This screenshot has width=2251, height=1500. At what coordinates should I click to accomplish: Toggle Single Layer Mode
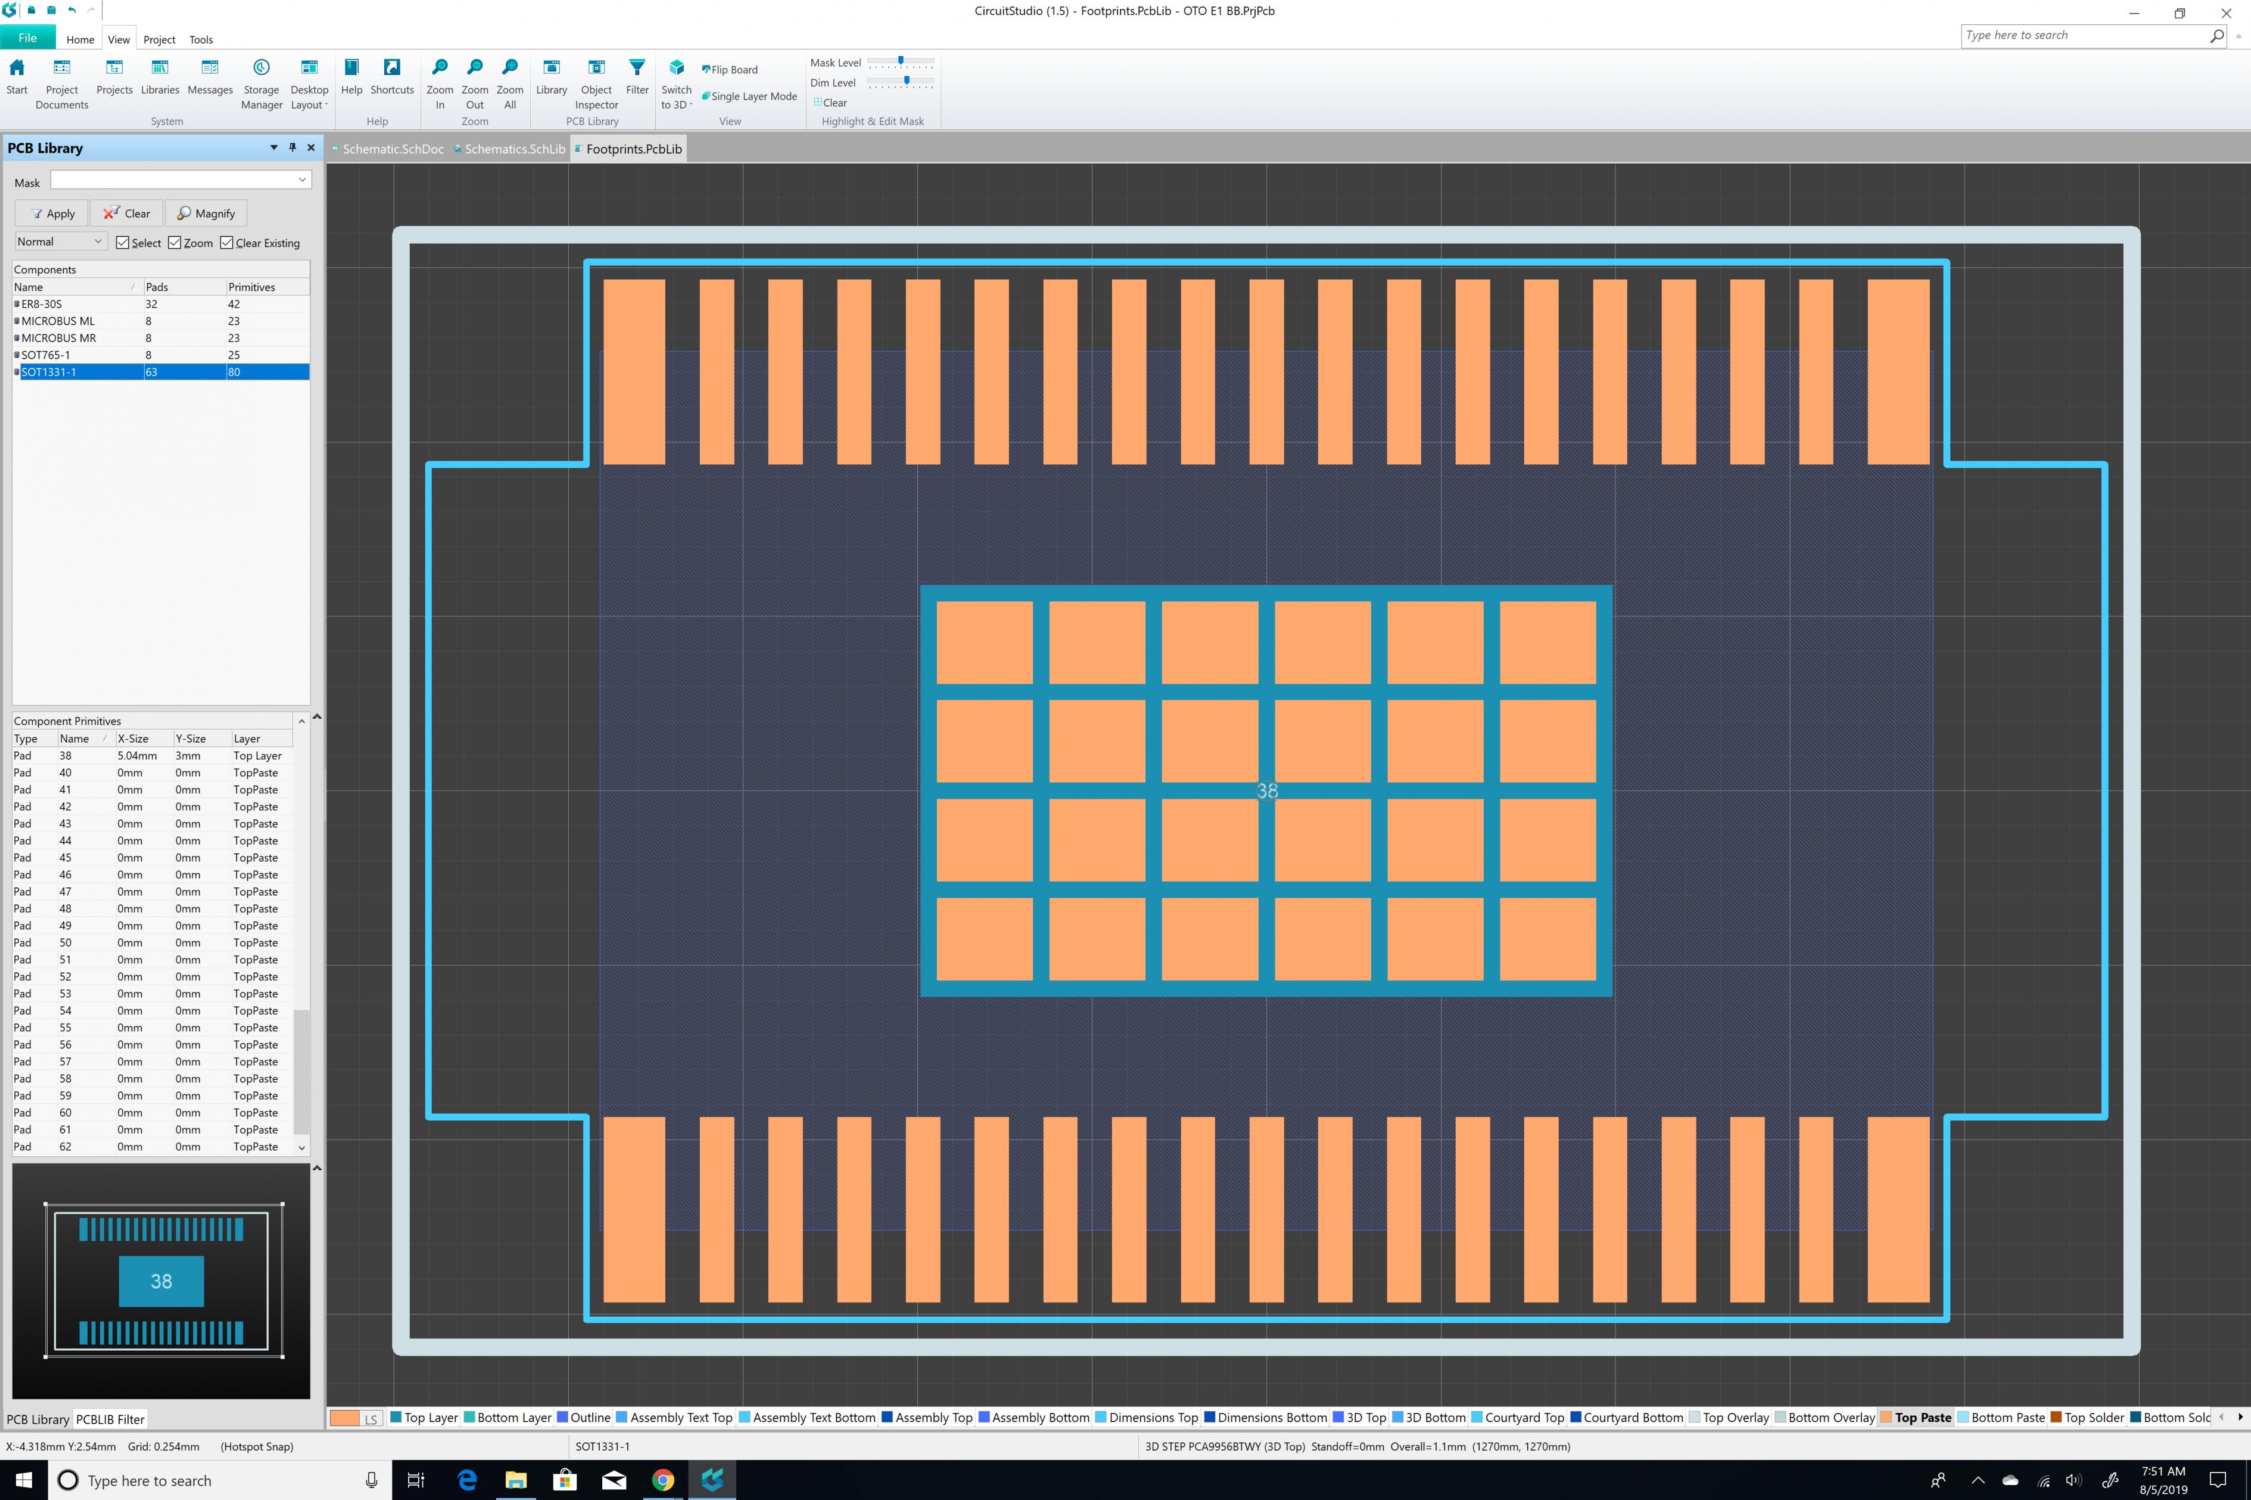749,96
